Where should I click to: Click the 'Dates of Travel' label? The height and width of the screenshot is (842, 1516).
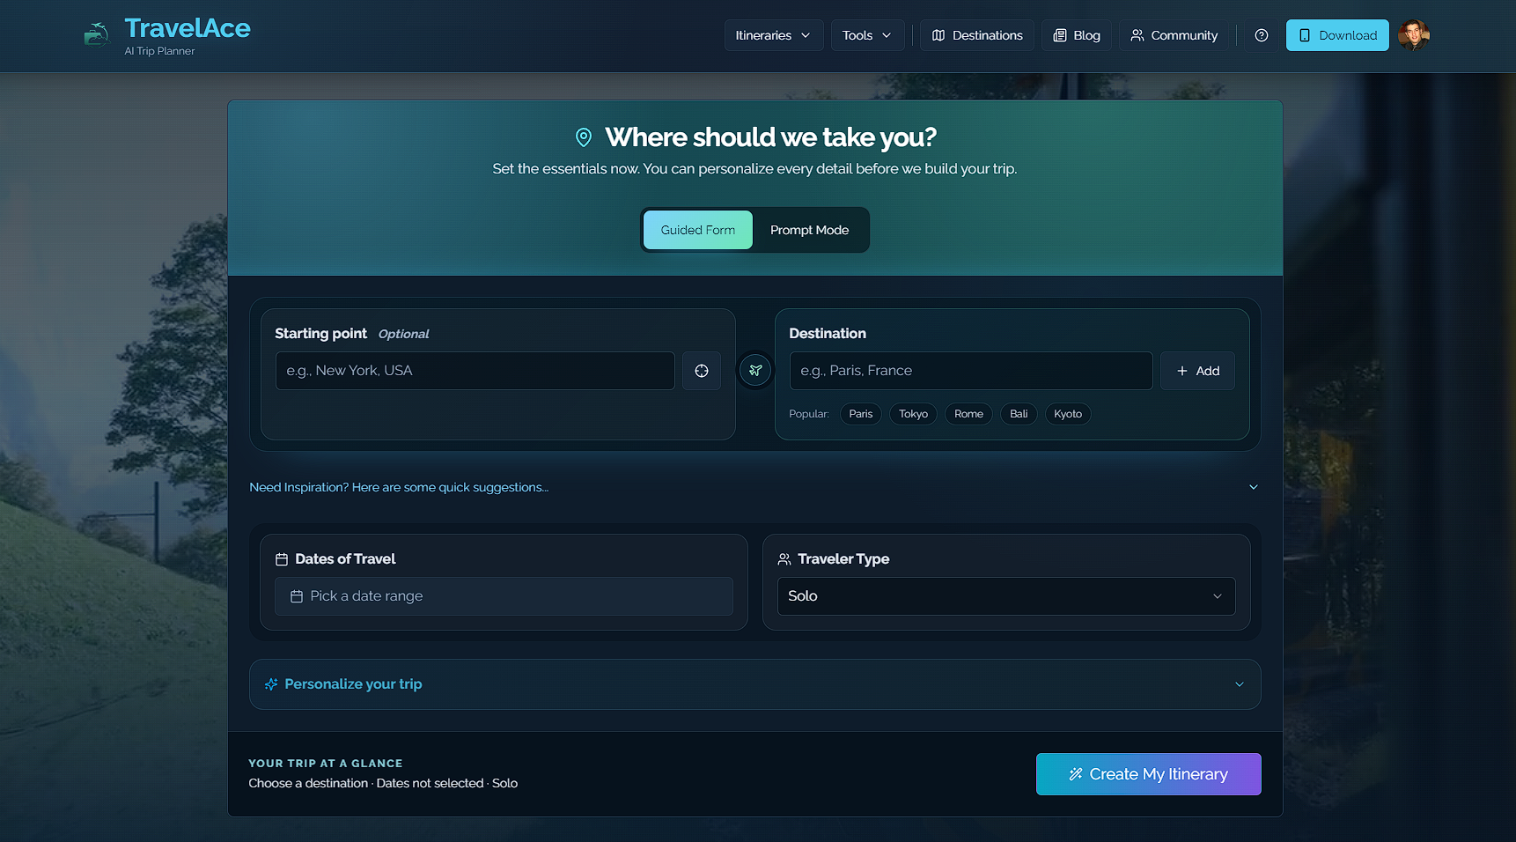pos(345,559)
